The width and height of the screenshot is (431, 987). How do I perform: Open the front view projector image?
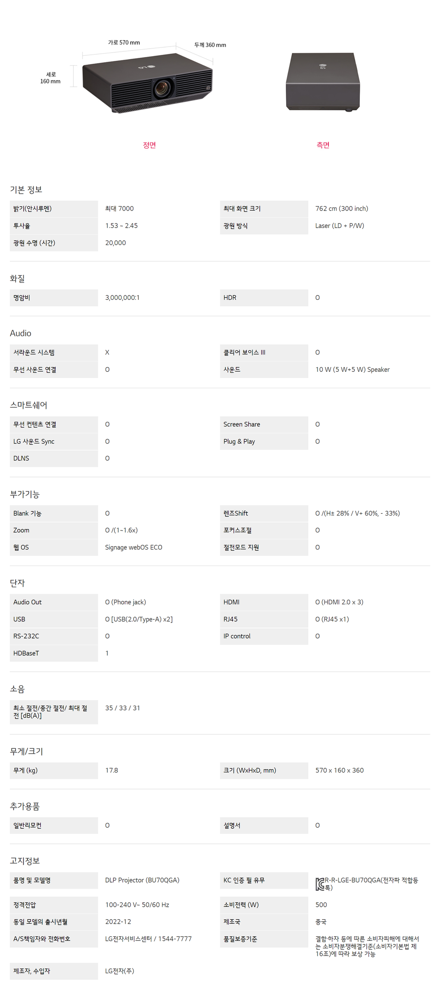click(147, 84)
